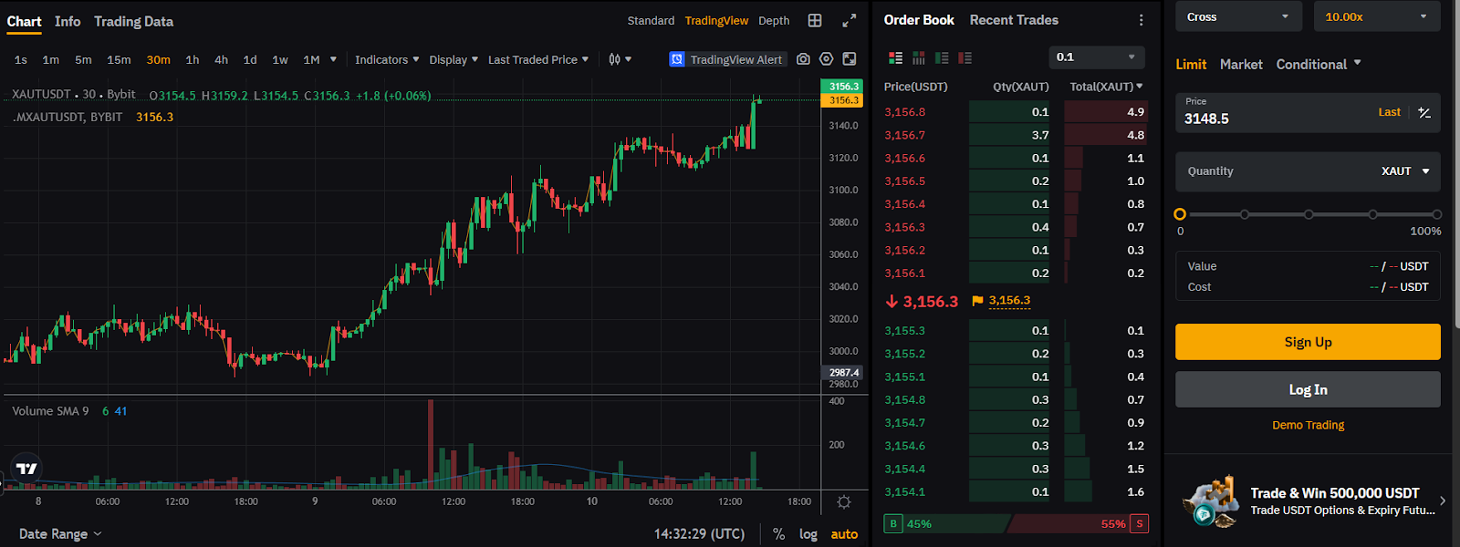Click the plus/minus icon in Price field
Viewport: 1460px width, 547px height.
pyautogui.click(x=1424, y=113)
